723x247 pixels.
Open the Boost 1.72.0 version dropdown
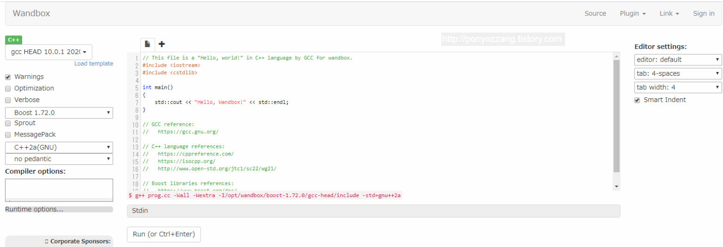pyautogui.click(x=59, y=113)
